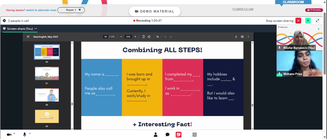
Task: Click the PDF undo arrow
Action: pos(165,37)
